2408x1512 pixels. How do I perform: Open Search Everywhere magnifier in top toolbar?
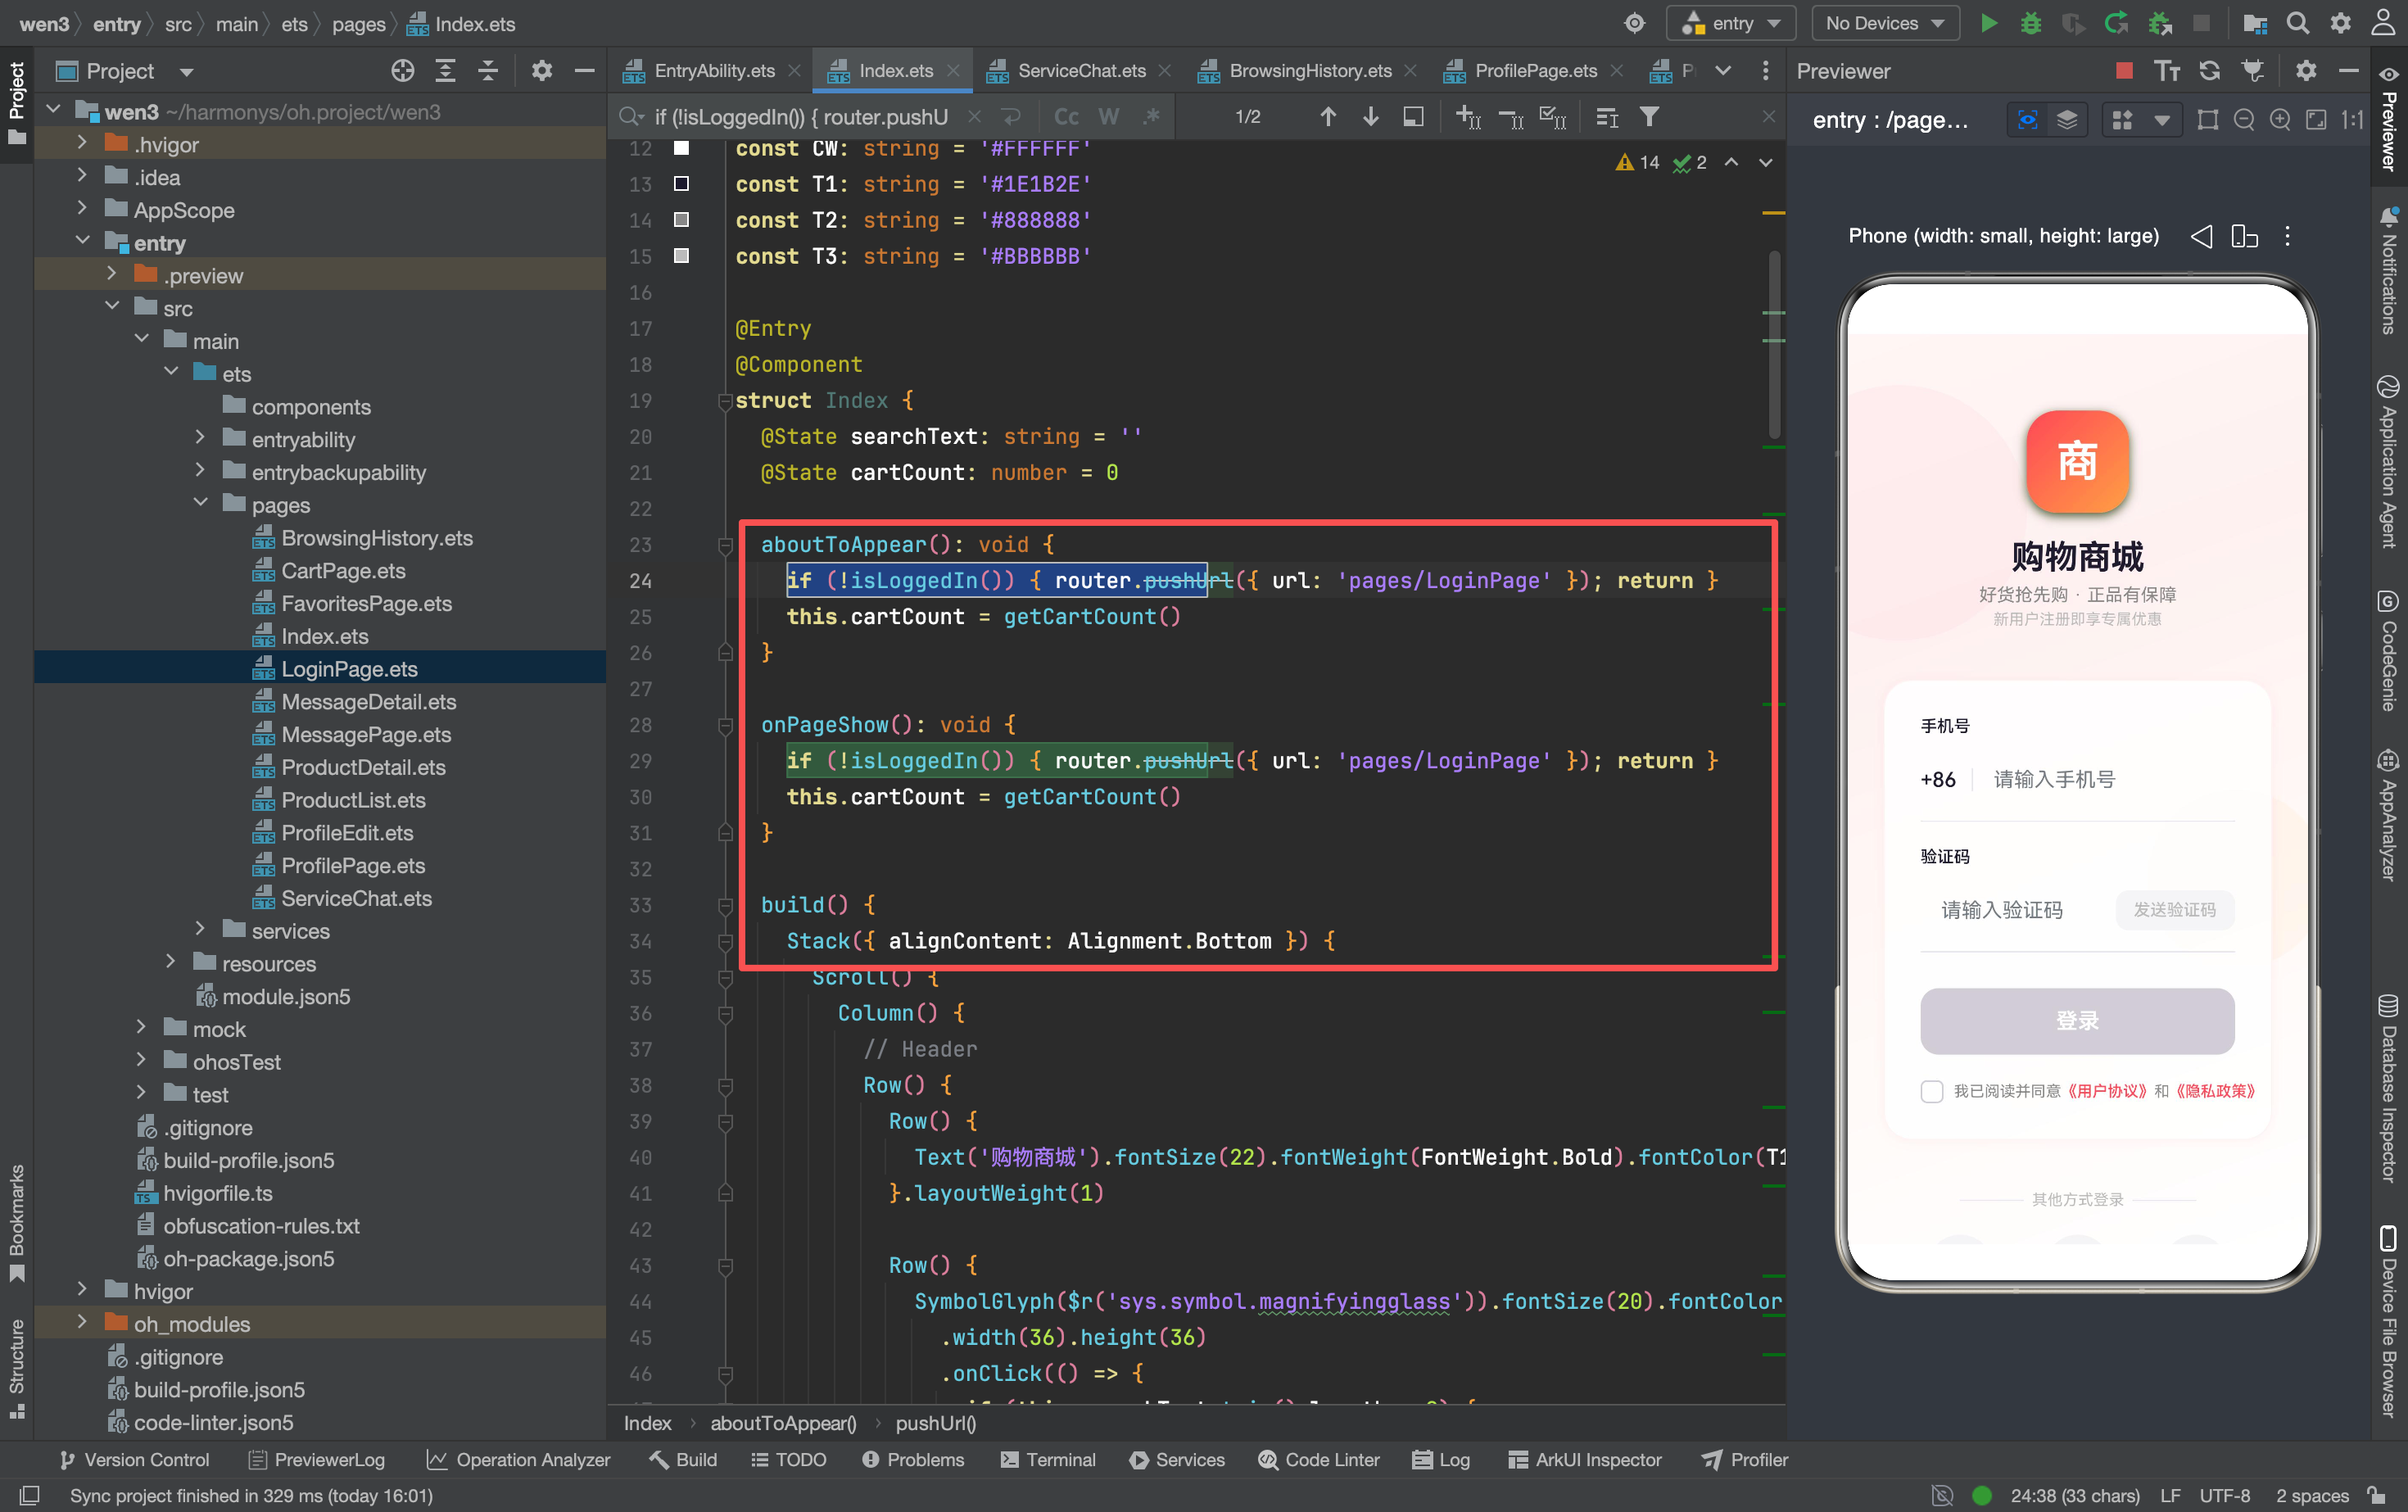(x=2298, y=23)
